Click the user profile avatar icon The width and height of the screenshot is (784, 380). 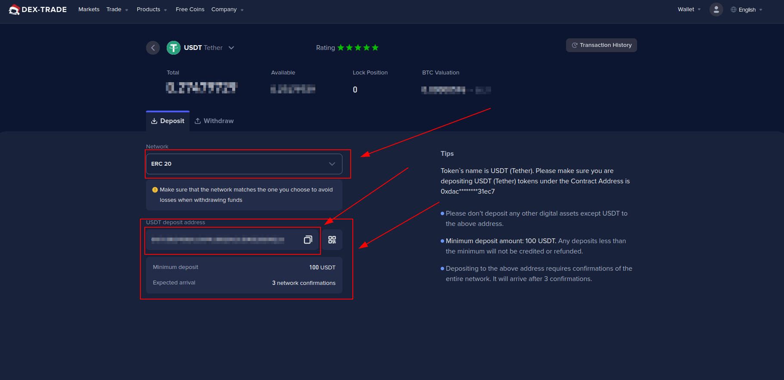tap(716, 9)
